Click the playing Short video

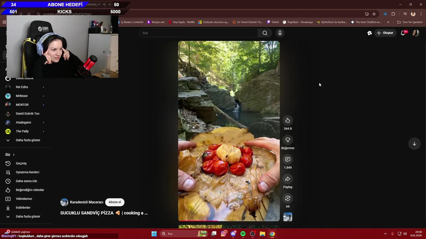coord(229,131)
